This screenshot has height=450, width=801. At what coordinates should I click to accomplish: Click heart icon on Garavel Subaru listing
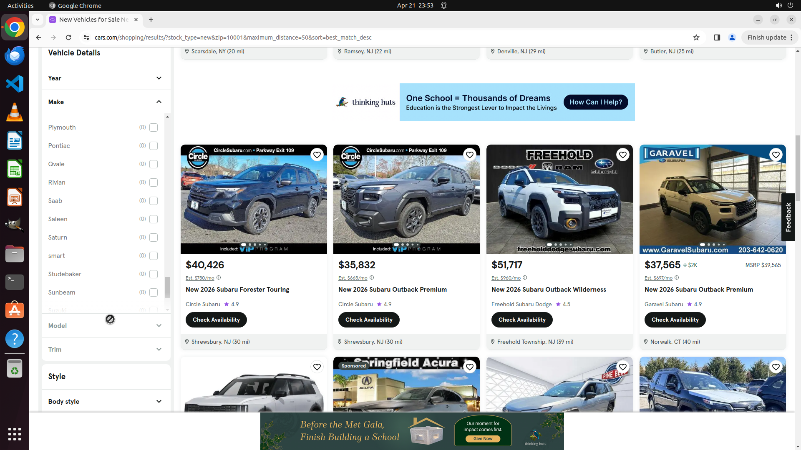click(776, 155)
